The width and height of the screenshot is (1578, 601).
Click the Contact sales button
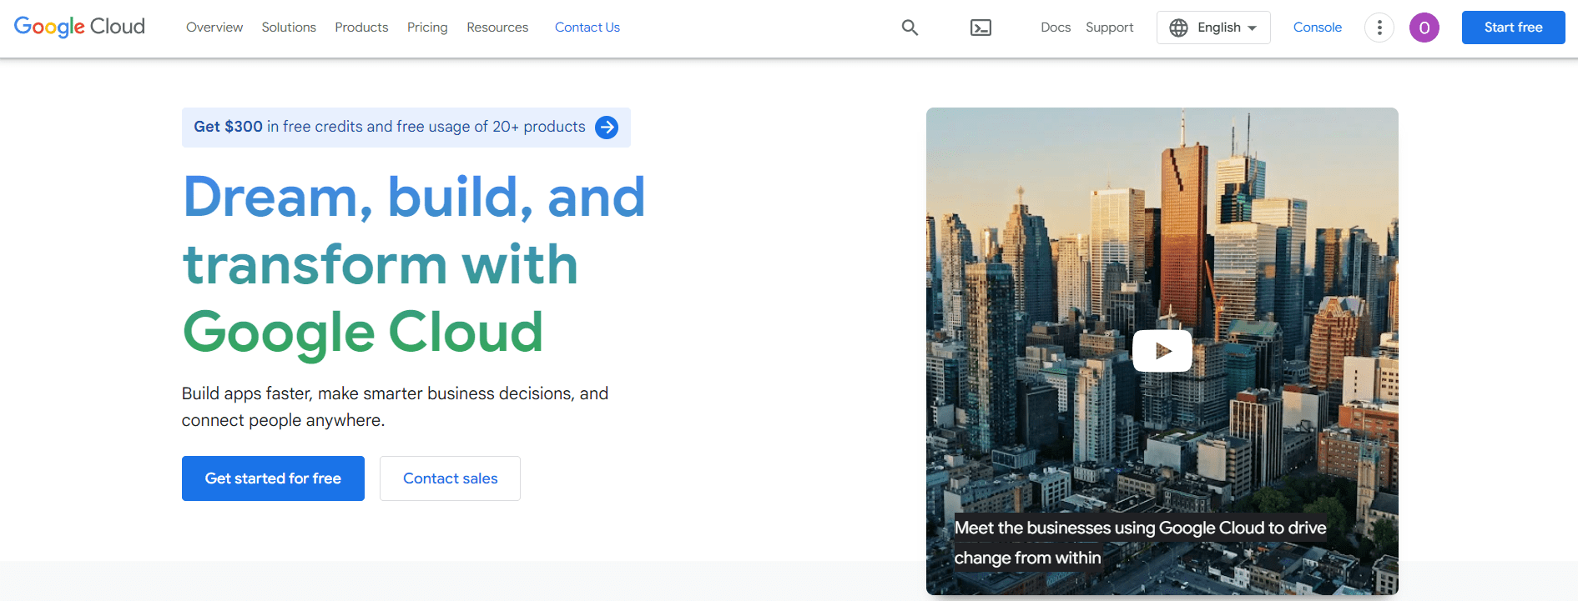point(450,478)
